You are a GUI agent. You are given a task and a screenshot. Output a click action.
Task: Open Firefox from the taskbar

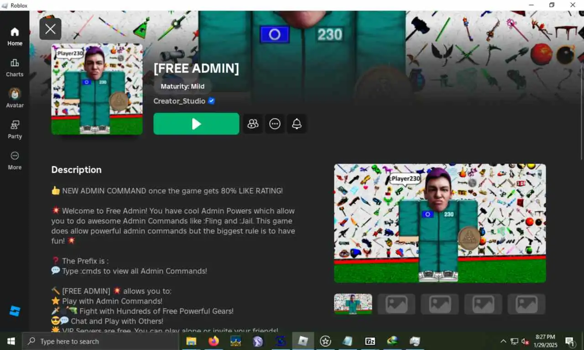click(213, 341)
